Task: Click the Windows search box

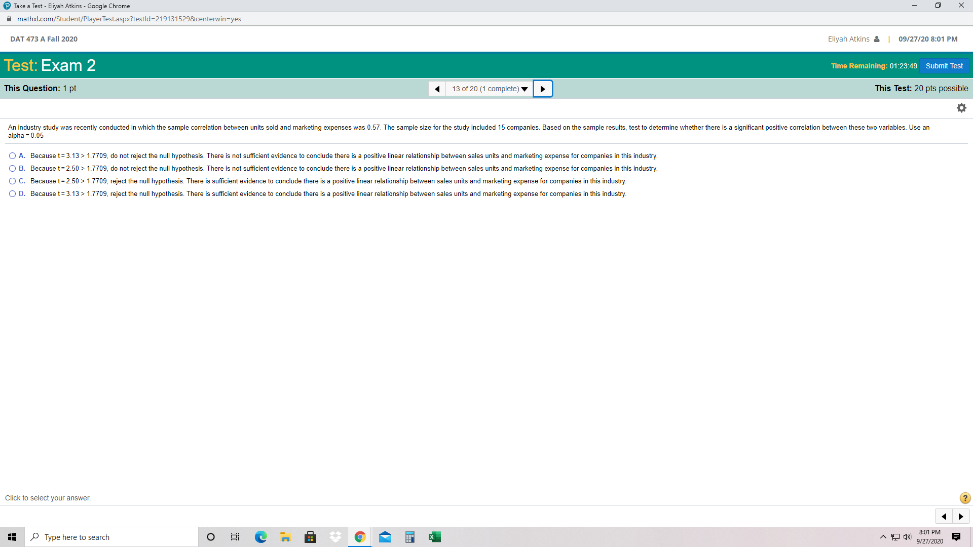Action: [111, 537]
